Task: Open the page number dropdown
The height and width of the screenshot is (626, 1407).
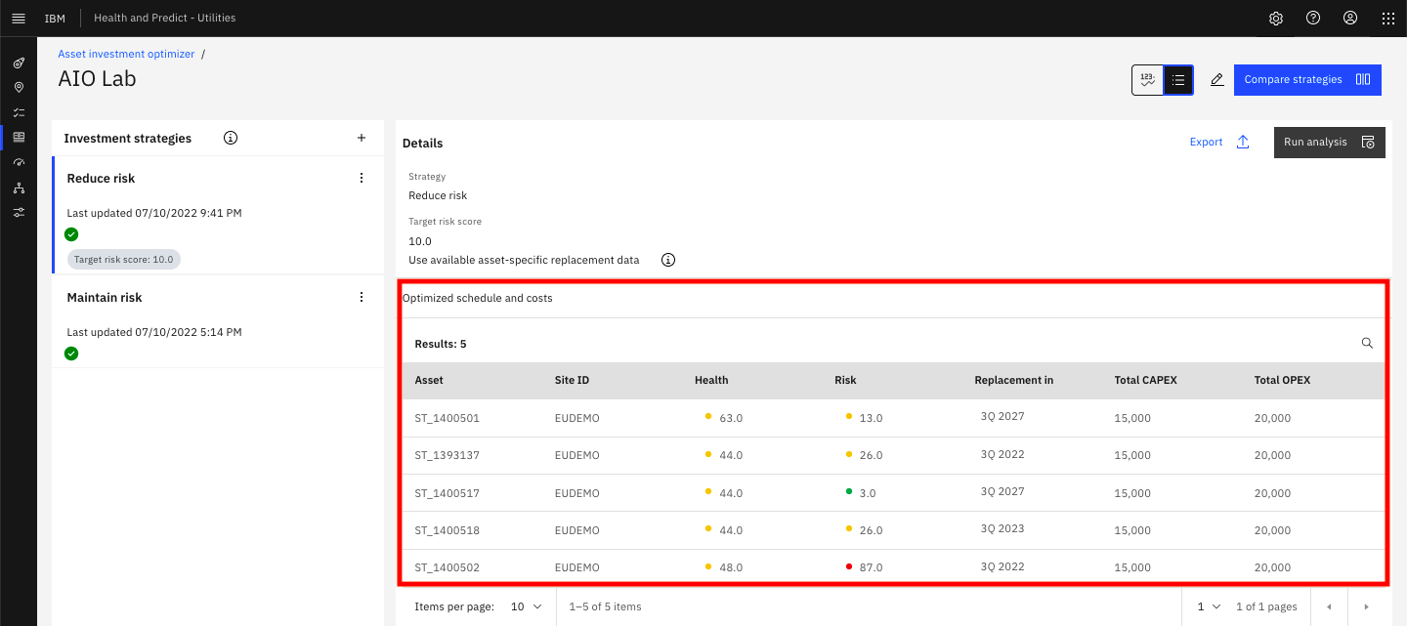Action: (1210, 606)
